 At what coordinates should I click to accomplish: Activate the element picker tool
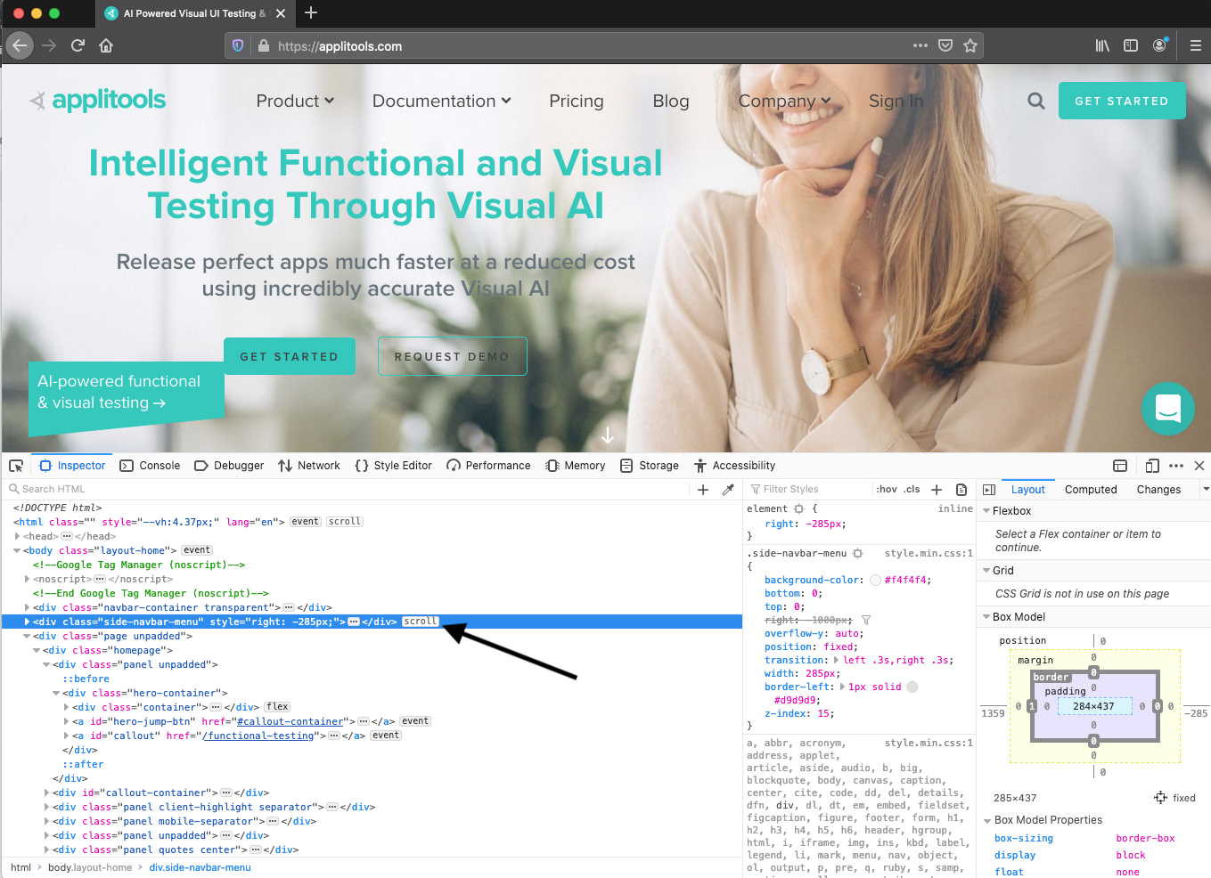pos(16,466)
